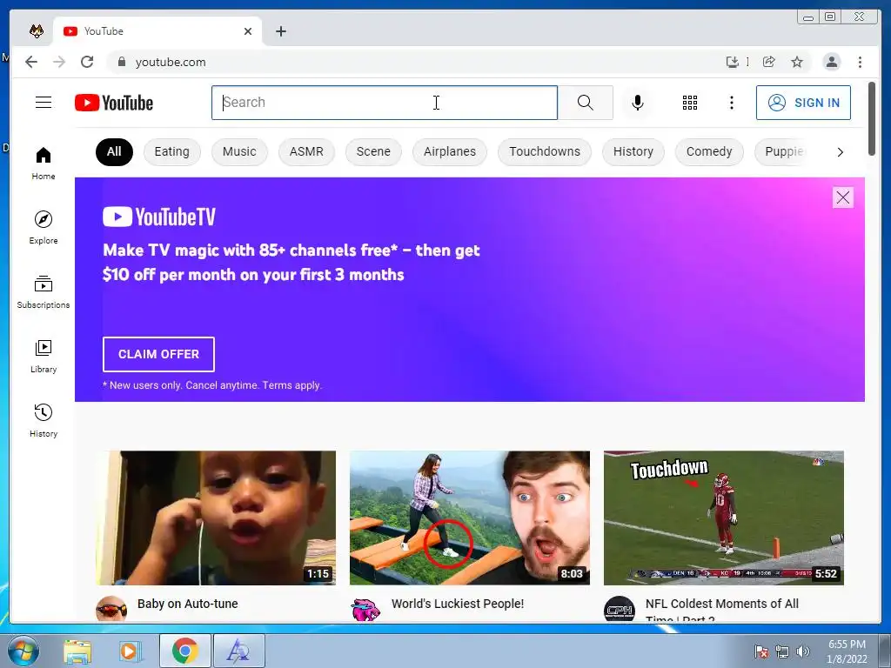Click the NFL Coldest Moments channel avatar
This screenshot has width=891, height=668.
[620, 608]
